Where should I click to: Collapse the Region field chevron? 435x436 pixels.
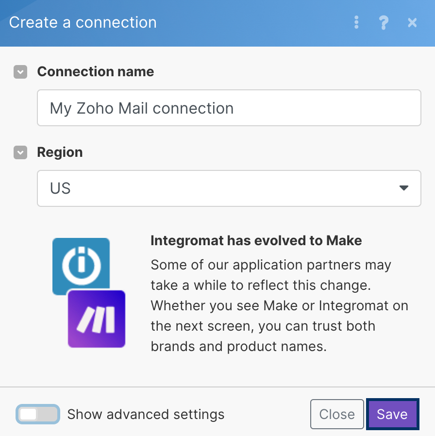point(20,153)
